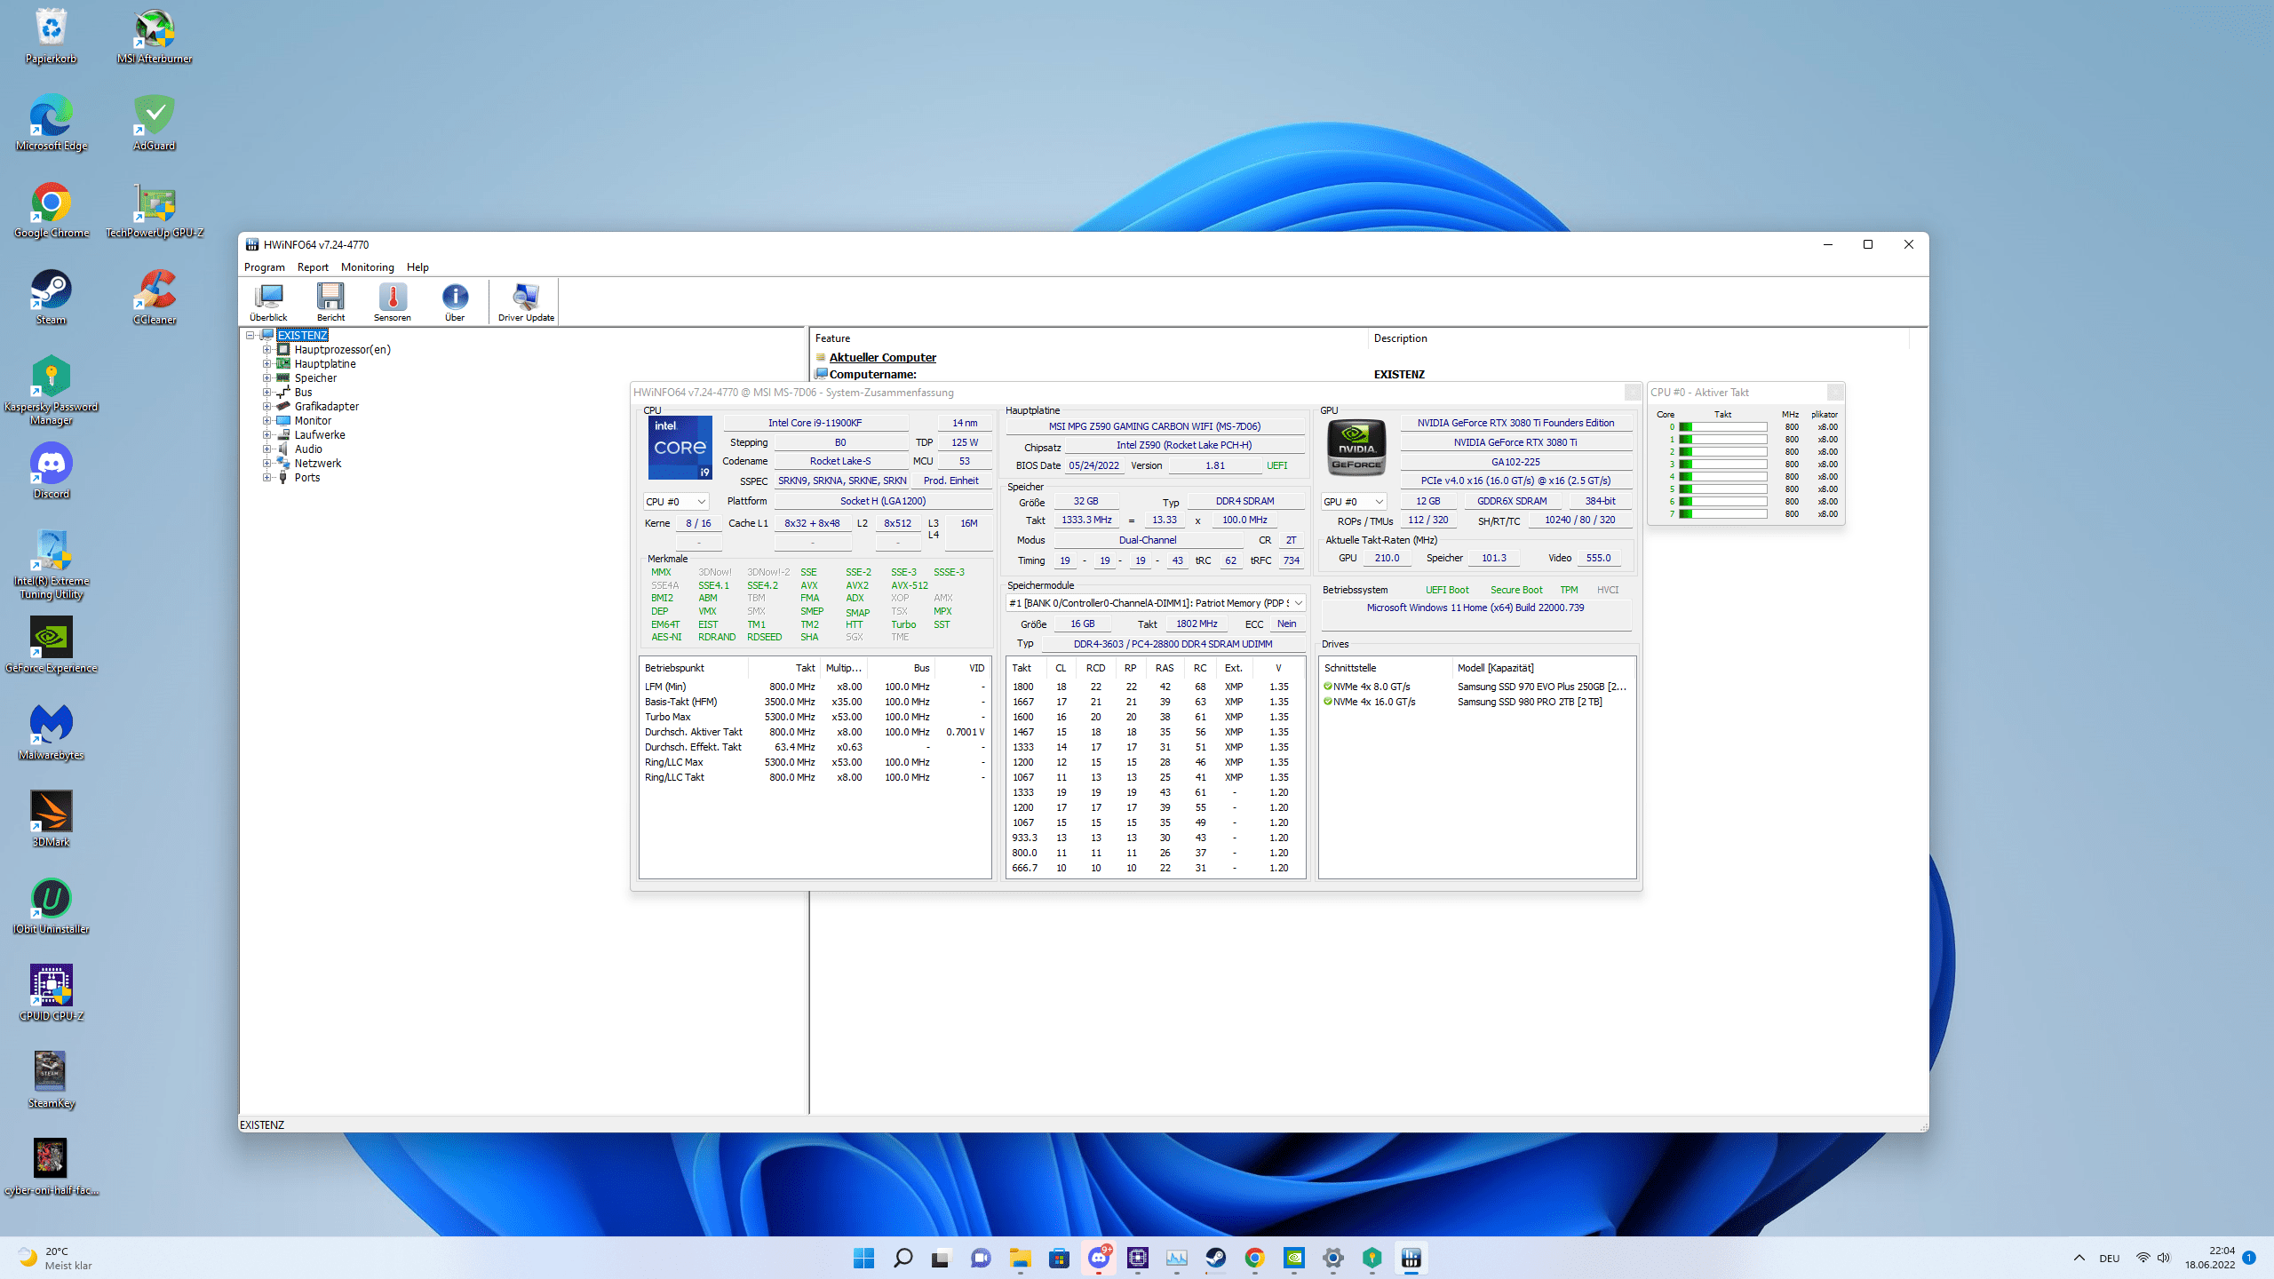The image size is (2274, 1279).
Task: Select the Ports tree item
Action: click(307, 477)
